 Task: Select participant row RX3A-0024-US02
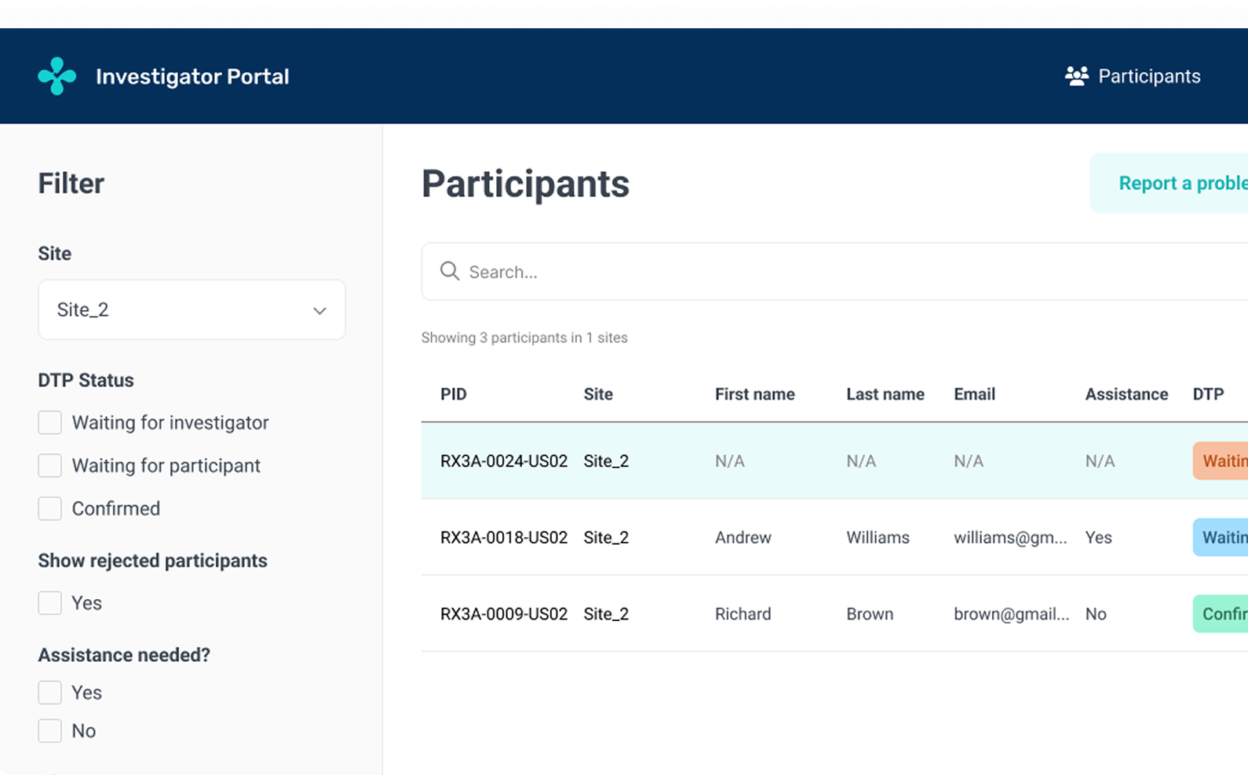pos(834,461)
